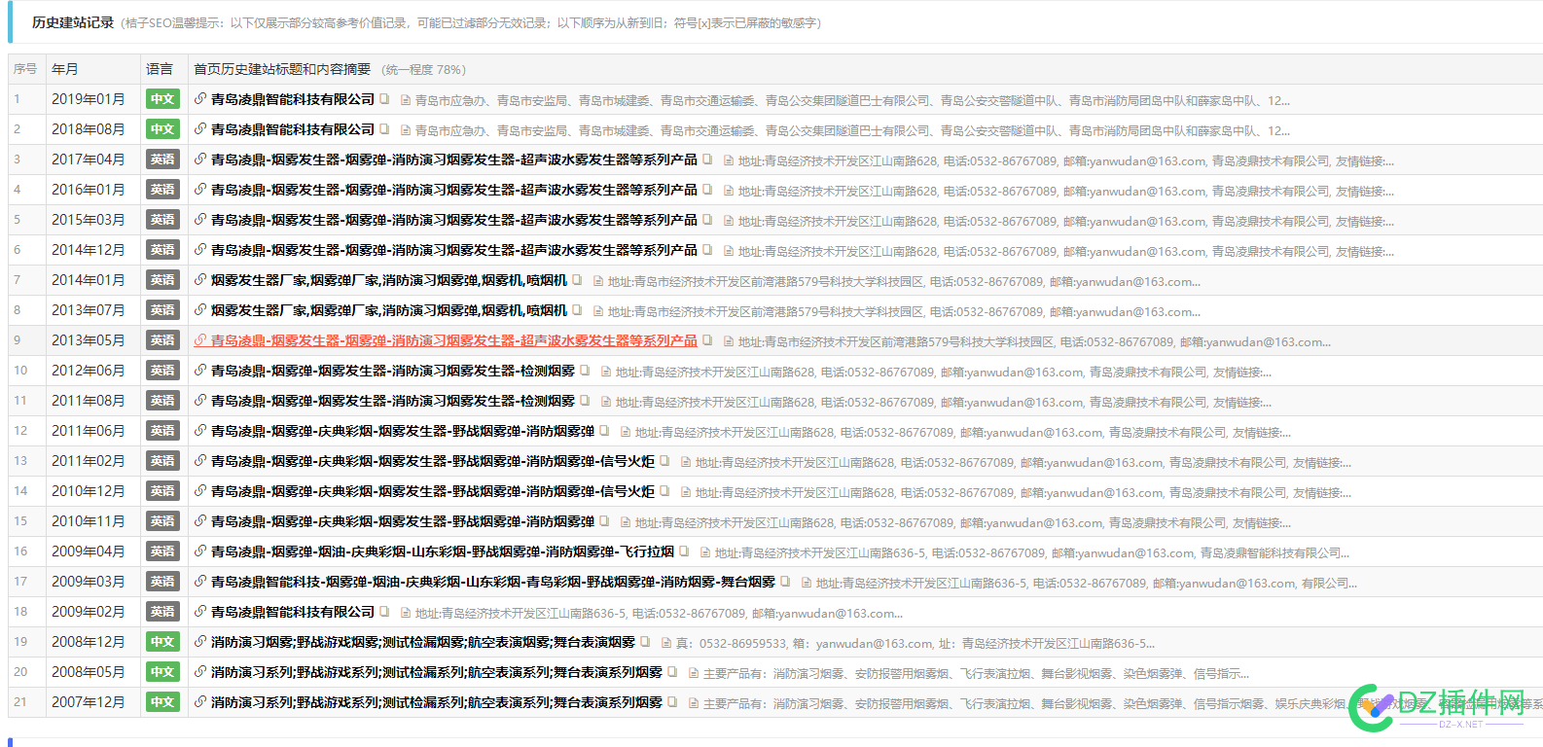Click the summary text in the 2009年02月 row
1543x747 pixels.
pyautogui.click(x=659, y=614)
